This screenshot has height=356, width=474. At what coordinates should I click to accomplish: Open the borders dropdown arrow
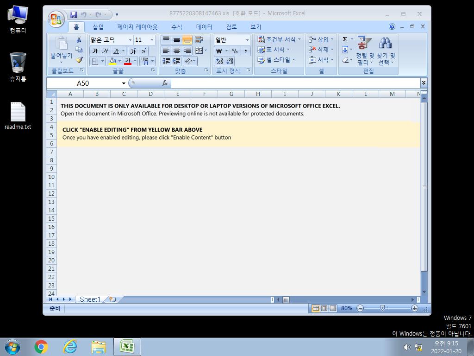pyautogui.click(x=102, y=61)
